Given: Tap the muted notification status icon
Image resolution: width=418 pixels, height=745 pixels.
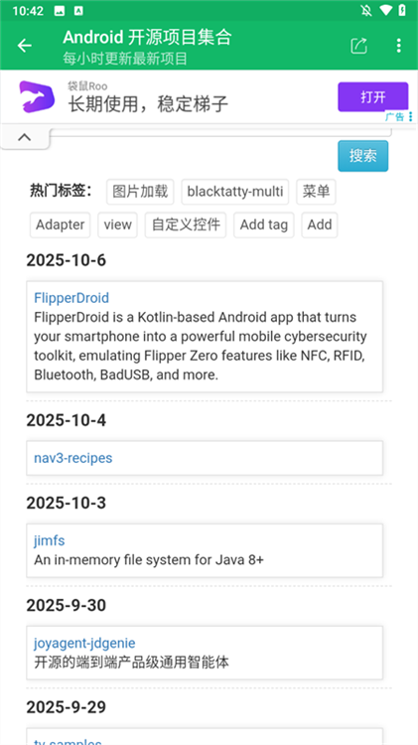Looking at the screenshot, I should click(x=366, y=11).
